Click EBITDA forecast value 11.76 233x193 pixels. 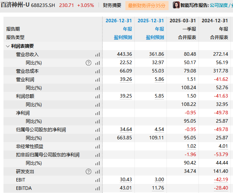point(158,188)
